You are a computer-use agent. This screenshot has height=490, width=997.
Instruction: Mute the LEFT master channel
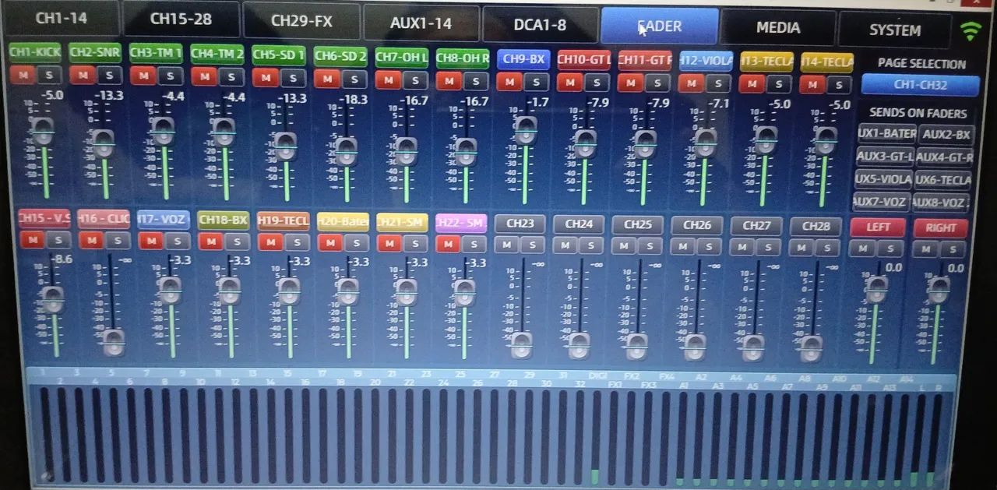[862, 249]
